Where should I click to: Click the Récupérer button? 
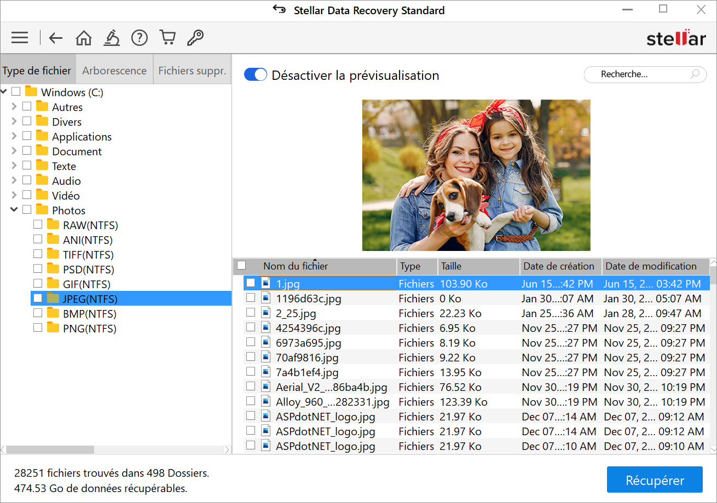[x=655, y=480]
